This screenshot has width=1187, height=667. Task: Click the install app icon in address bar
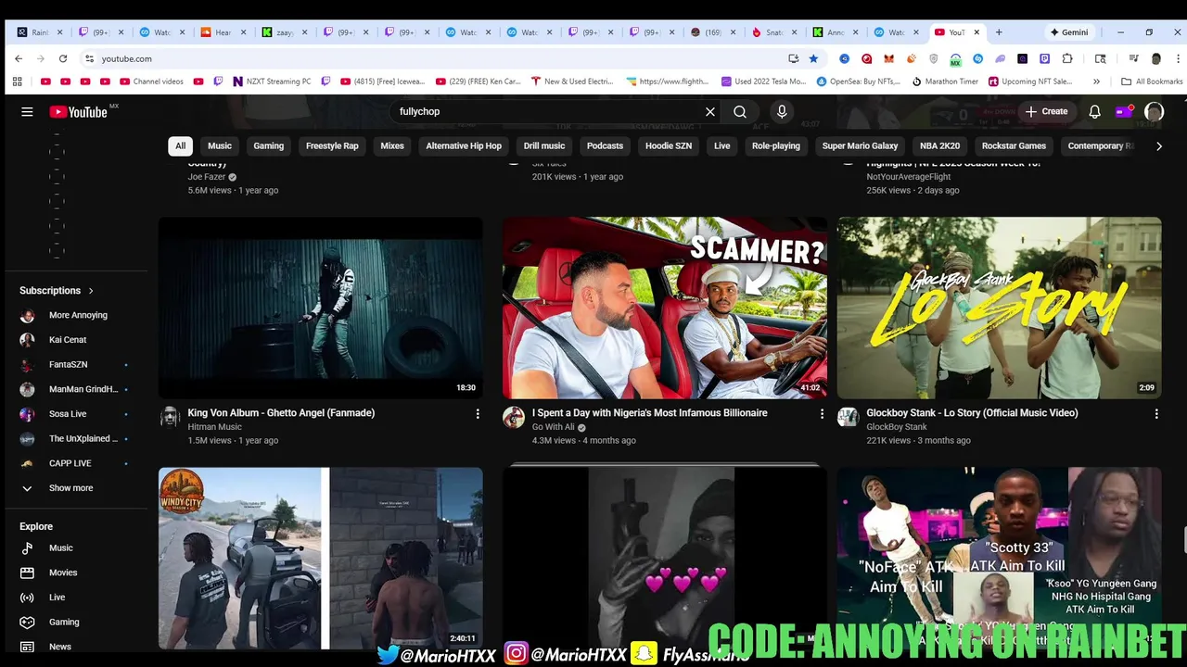coord(793,58)
